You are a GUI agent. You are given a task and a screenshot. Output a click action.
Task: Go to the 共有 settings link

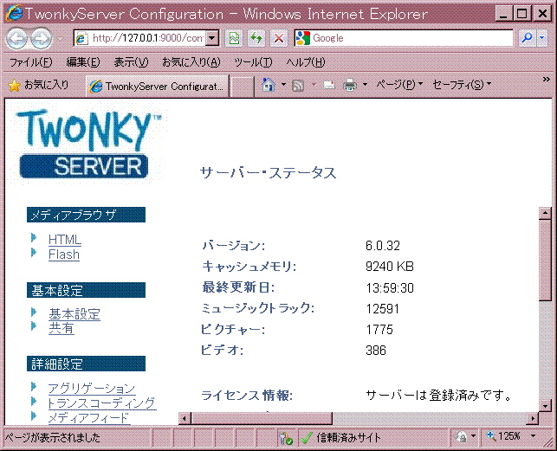(x=61, y=329)
